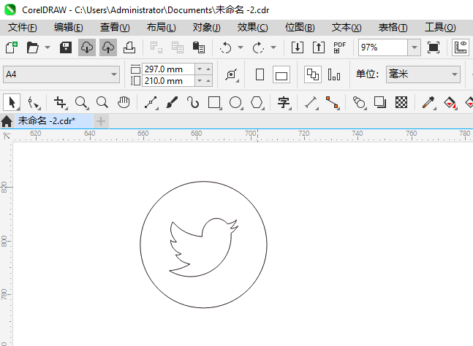473x346 pixels.
Task: Select the Ellipse tool
Action: 235,103
